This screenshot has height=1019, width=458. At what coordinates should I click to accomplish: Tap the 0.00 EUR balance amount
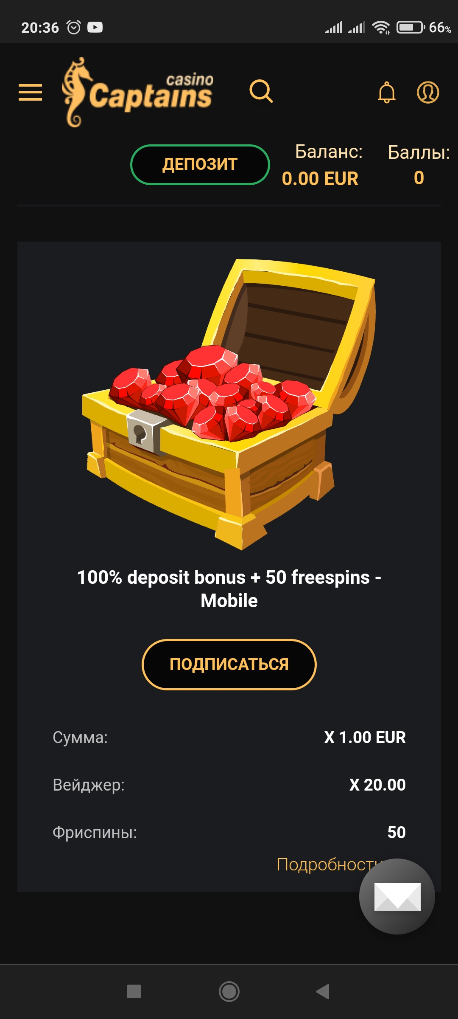[320, 178]
